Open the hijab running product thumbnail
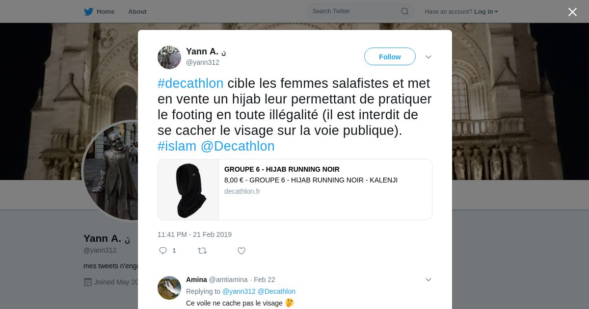Image resolution: width=589 pixels, height=309 pixels. click(x=188, y=190)
